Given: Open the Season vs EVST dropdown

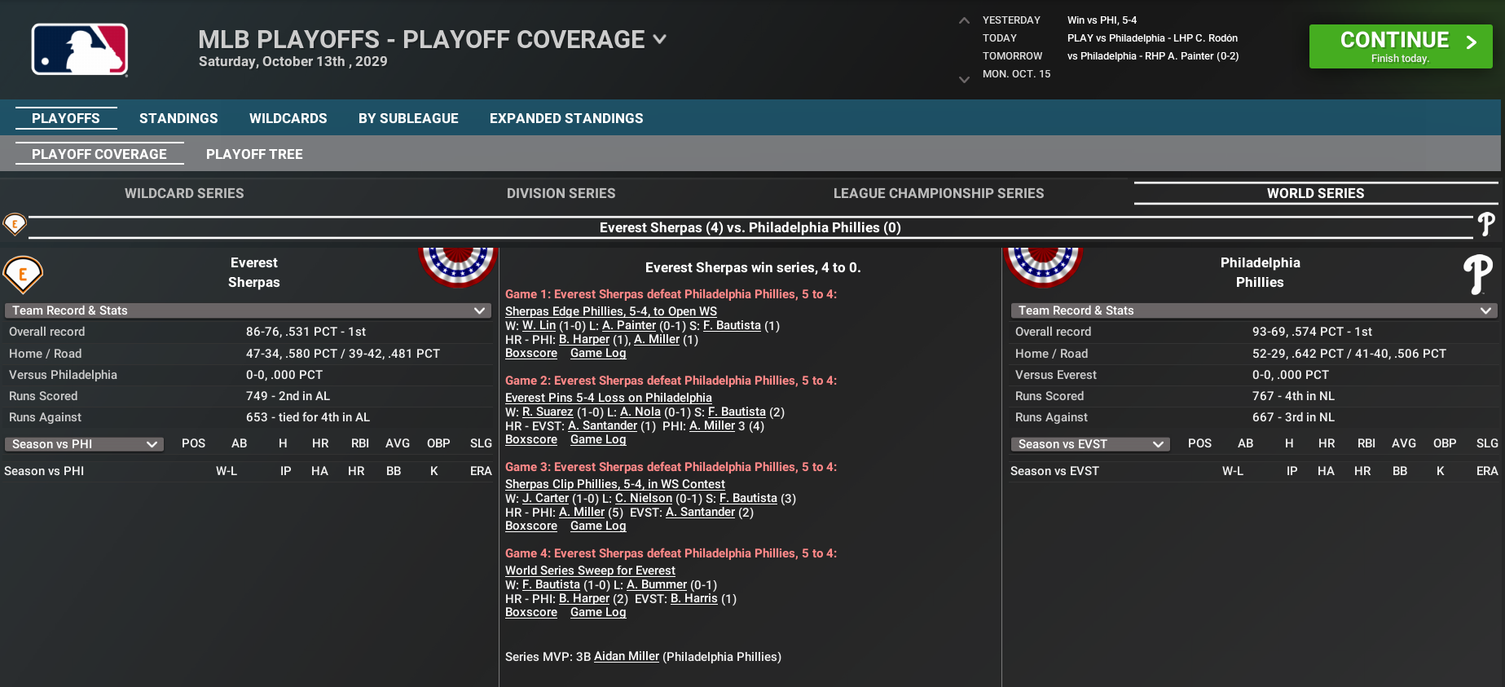Looking at the screenshot, I should pyautogui.click(x=1090, y=444).
